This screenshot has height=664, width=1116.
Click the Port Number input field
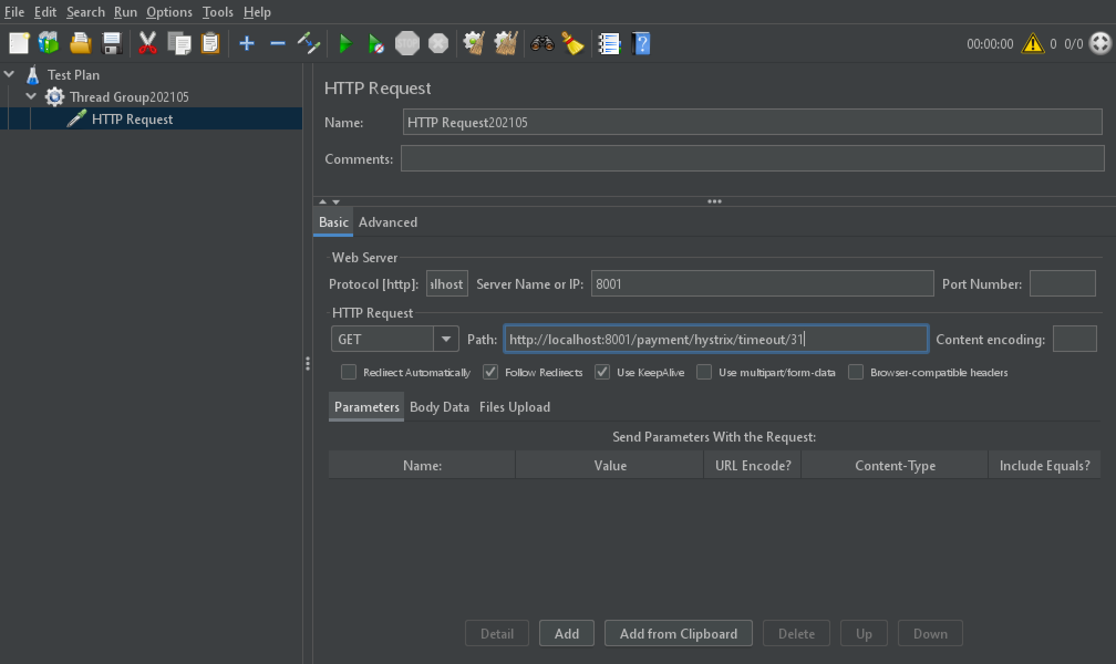point(1062,284)
